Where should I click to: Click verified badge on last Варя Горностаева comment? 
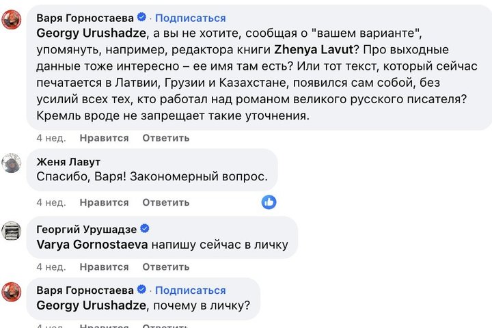coord(141,290)
